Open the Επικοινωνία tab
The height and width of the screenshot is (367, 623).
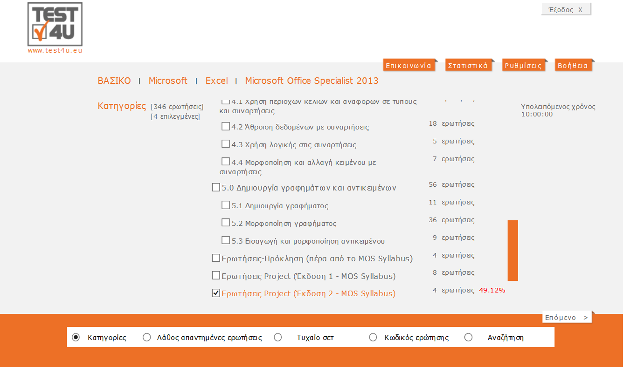409,66
